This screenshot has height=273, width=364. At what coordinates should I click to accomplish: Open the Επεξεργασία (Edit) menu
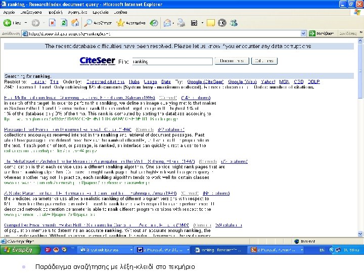point(31,12)
